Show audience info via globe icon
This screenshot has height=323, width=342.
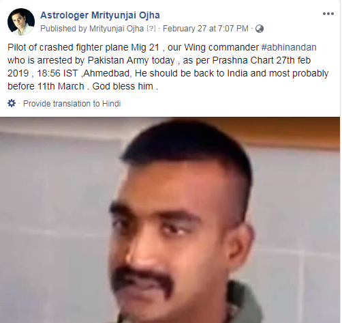260,29
